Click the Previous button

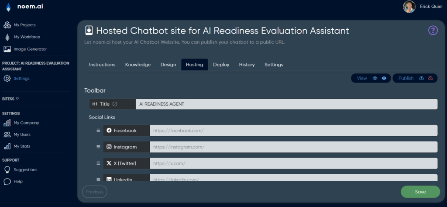(x=95, y=192)
